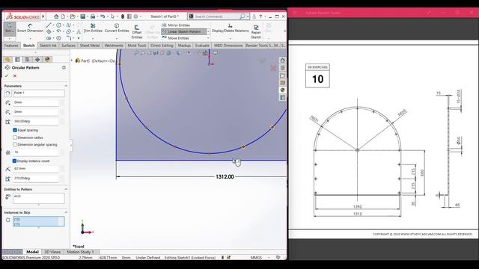This screenshot has height=269, width=479.
Task: Click the Entities to Pattern Arc3 box
Action: (38, 198)
